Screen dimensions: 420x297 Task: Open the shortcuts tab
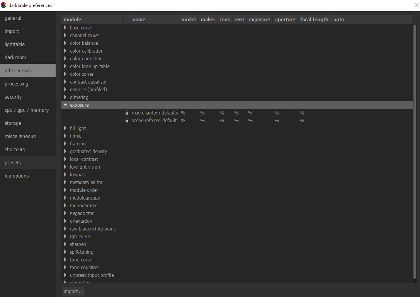[x=28, y=149]
